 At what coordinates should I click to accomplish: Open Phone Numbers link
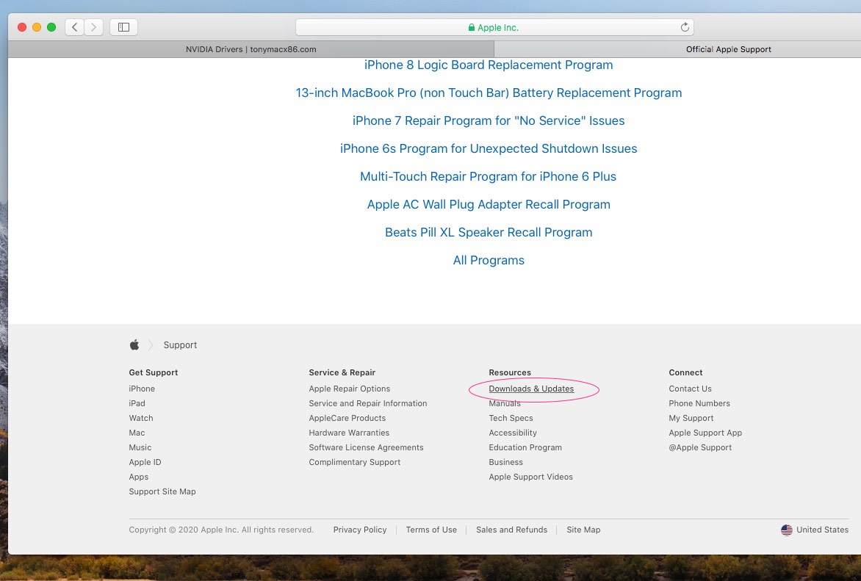(699, 403)
